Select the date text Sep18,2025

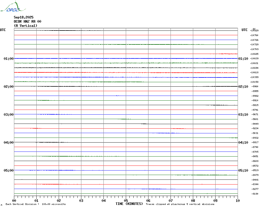[23, 17]
